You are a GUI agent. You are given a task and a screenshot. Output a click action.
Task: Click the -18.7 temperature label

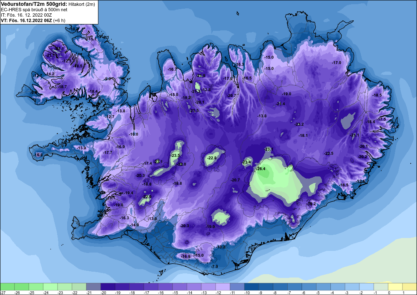(63, 87)
